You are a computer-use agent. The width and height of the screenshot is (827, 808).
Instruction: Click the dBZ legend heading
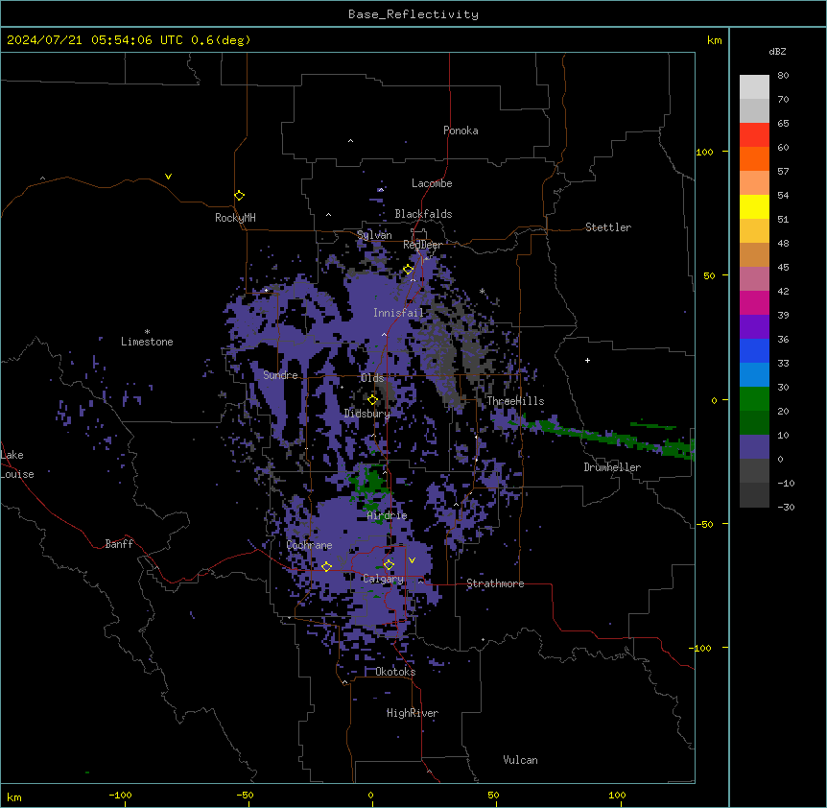pyautogui.click(x=777, y=51)
